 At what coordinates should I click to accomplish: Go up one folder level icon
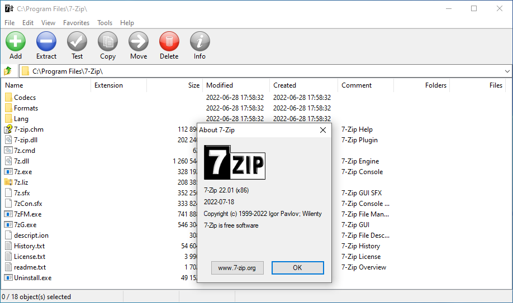point(7,71)
